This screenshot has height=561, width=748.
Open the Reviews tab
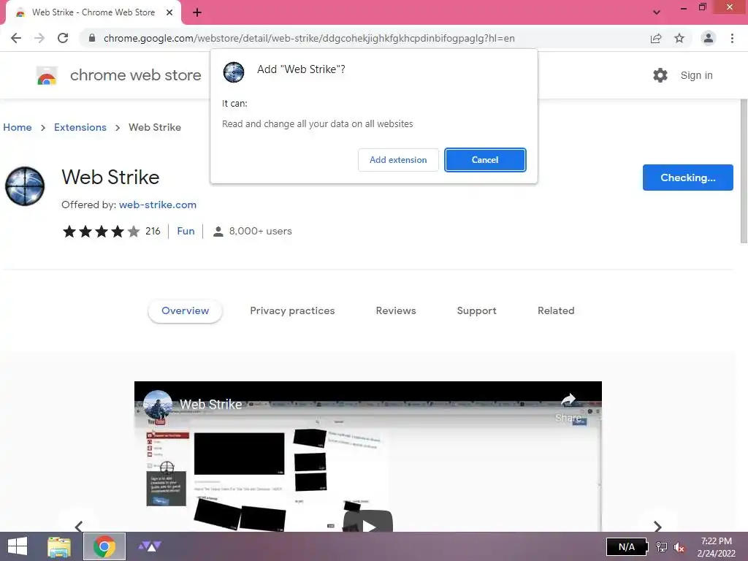396,310
